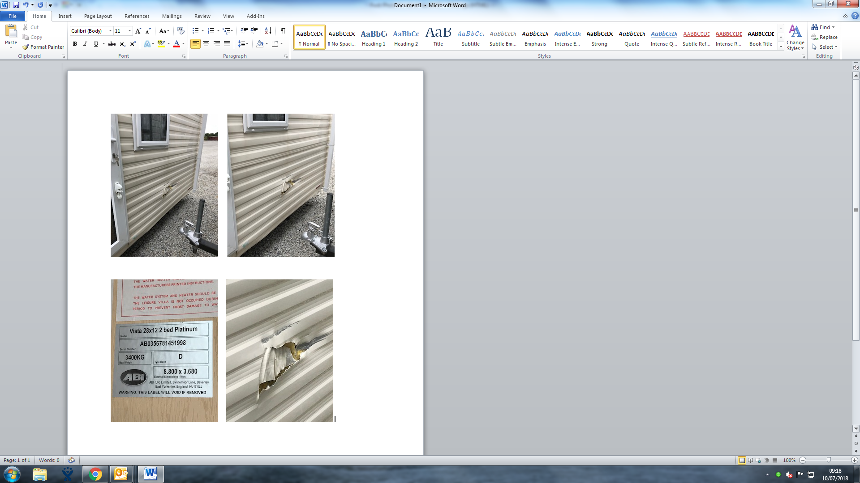This screenshot has height=483, width=860.
Task: Toggle Show/Hide paragraph marks
Action: click(x=283, y=31)
